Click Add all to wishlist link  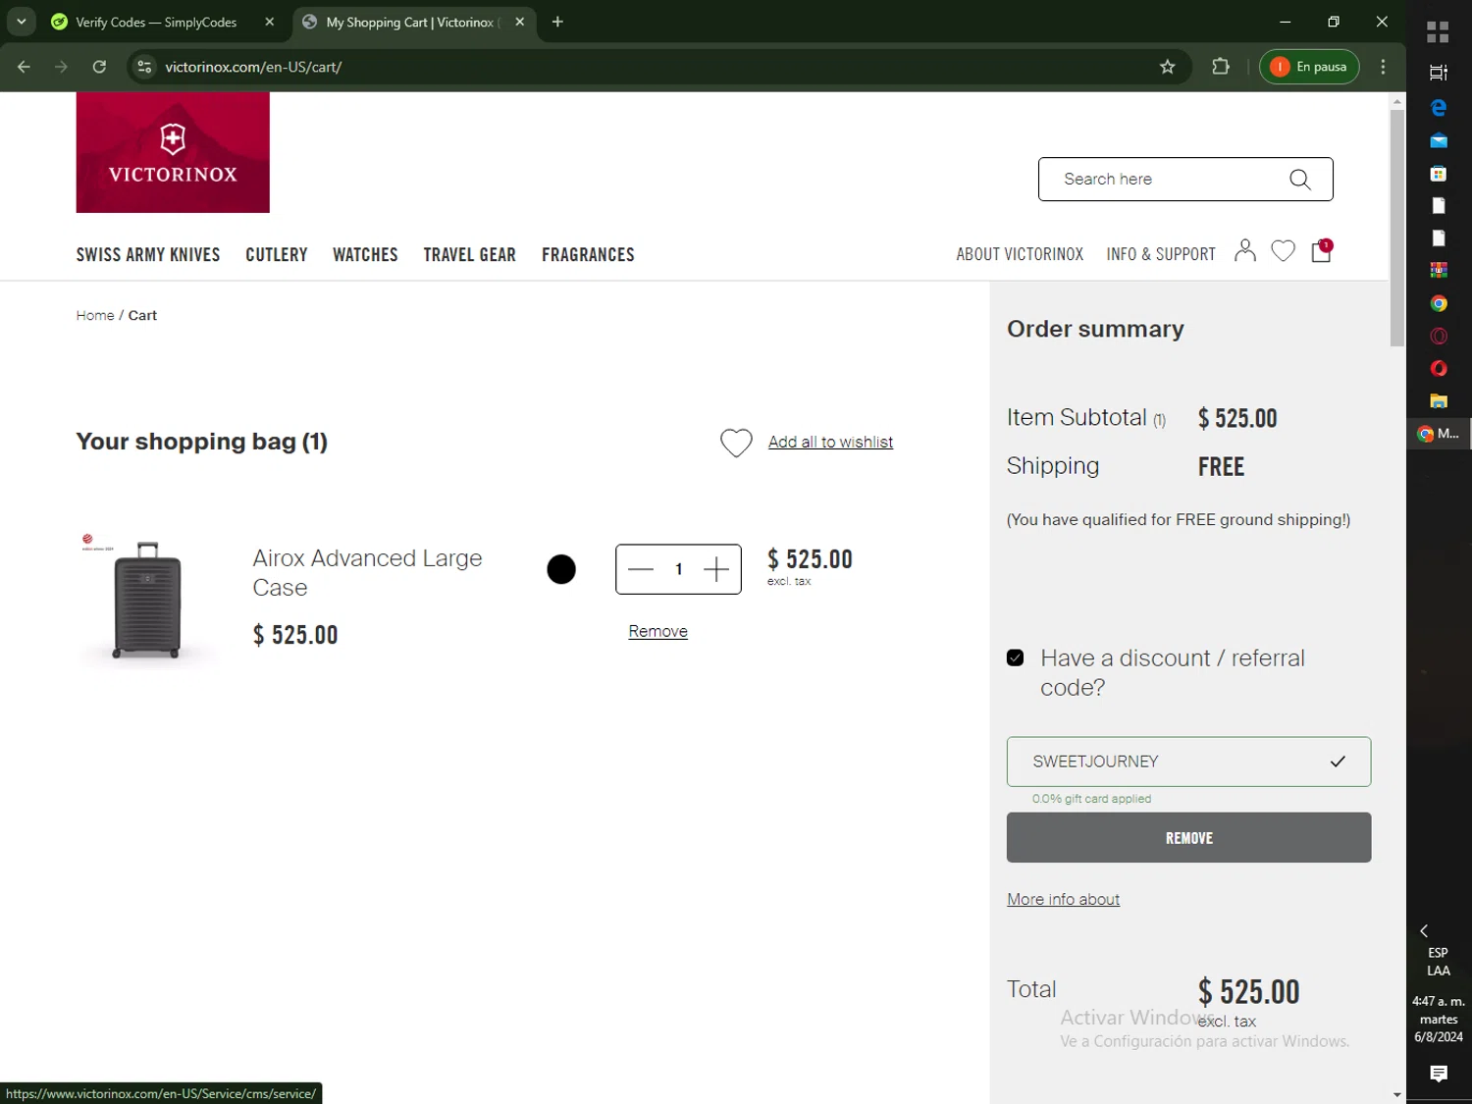click(830, 442)
